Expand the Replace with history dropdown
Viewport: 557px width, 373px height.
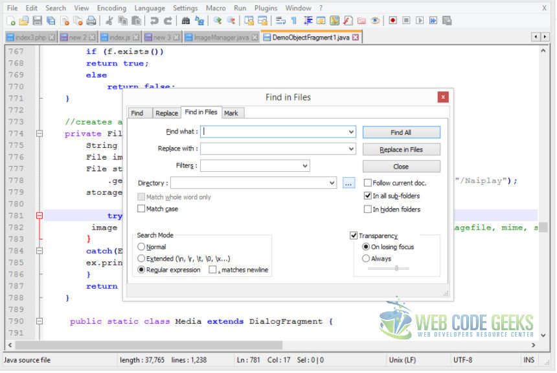[351, 149]
